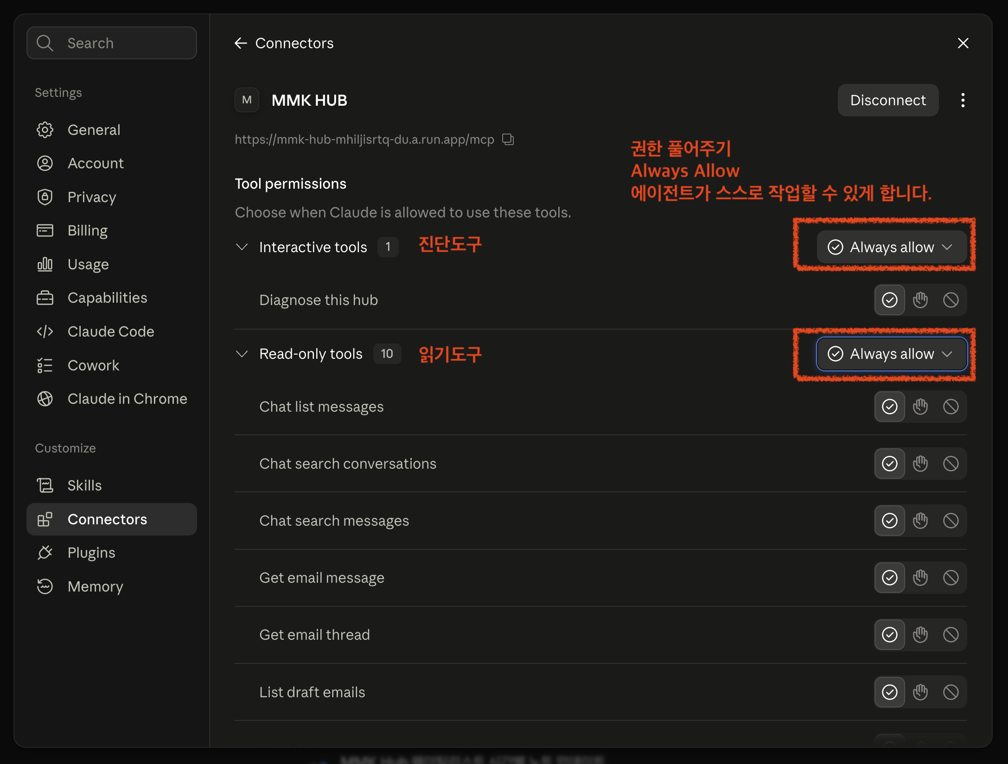Open Skills under Customize
This screenshot has height=764, width=1008.
coord(111,485)
